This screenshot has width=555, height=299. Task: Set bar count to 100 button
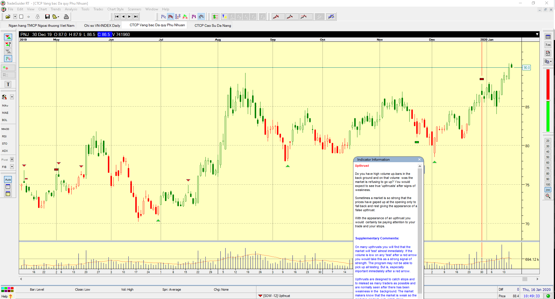coord(548,184)
